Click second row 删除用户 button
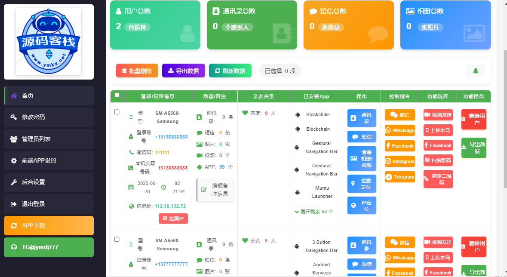The image size is (507, 277). pyautogui.click(x=474, y=246)
